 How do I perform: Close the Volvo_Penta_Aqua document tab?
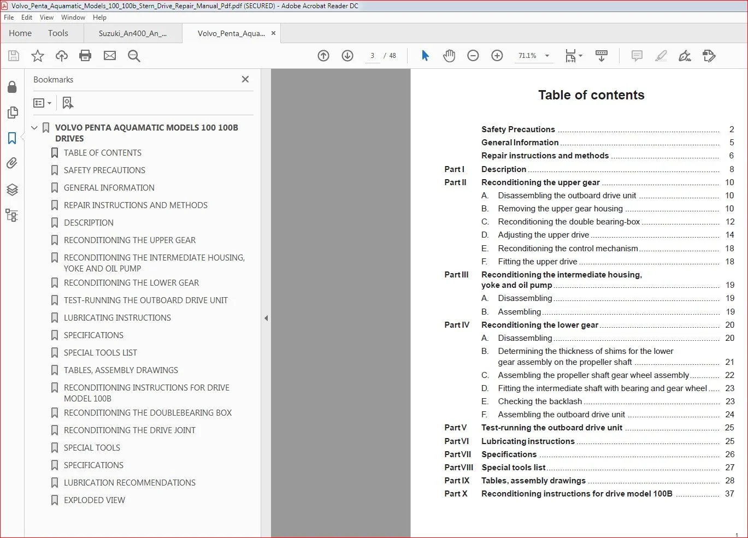coord(273,33)
